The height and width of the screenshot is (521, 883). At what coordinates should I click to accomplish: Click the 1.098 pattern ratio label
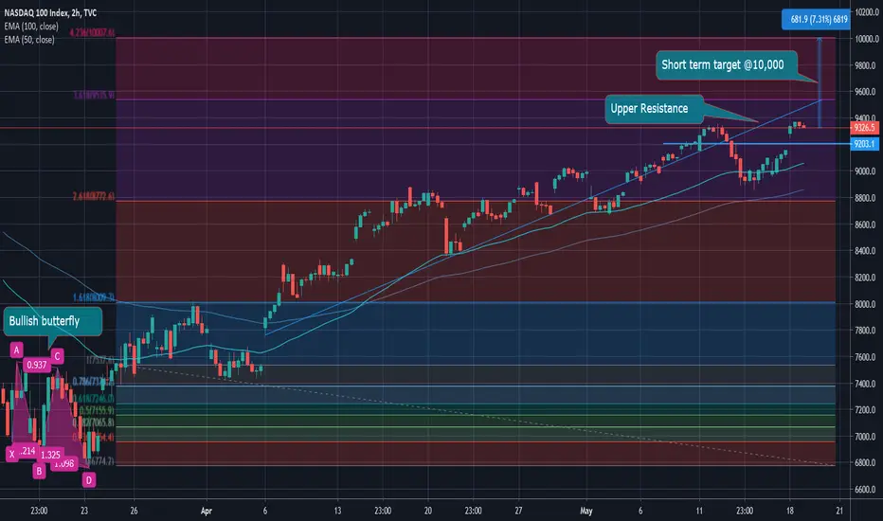[63, 463]
